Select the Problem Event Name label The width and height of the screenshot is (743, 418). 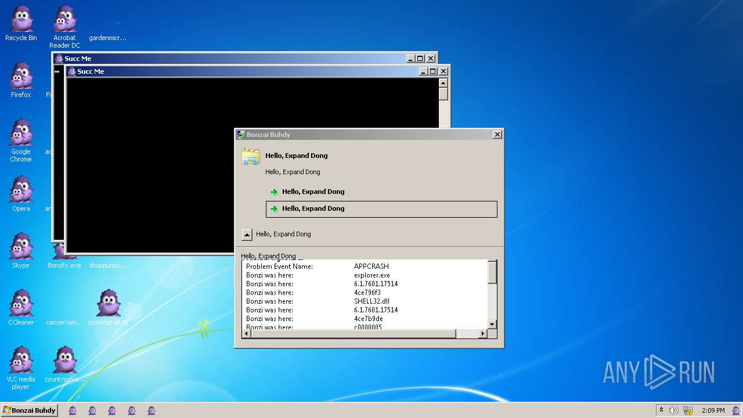point(279,266)
